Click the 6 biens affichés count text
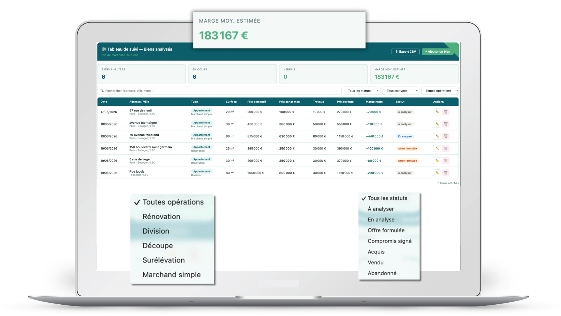The width and height of the screenshot is (561, 316). tap(448, 183)
